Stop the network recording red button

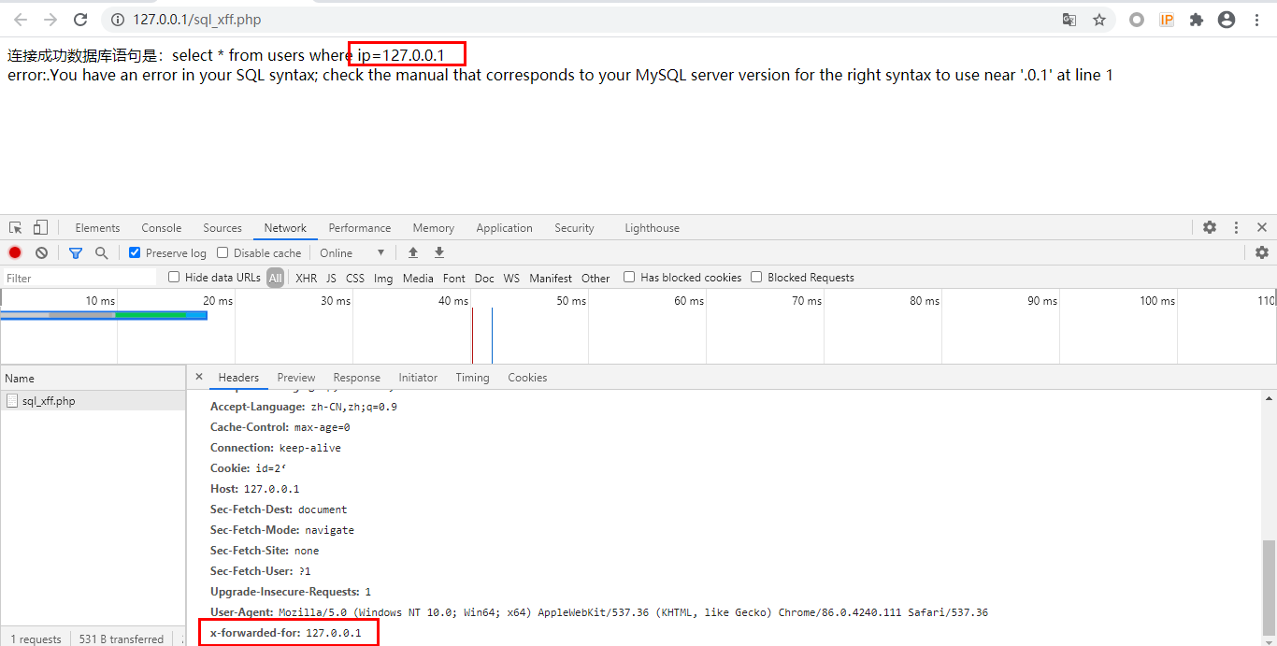coord(14,252)
